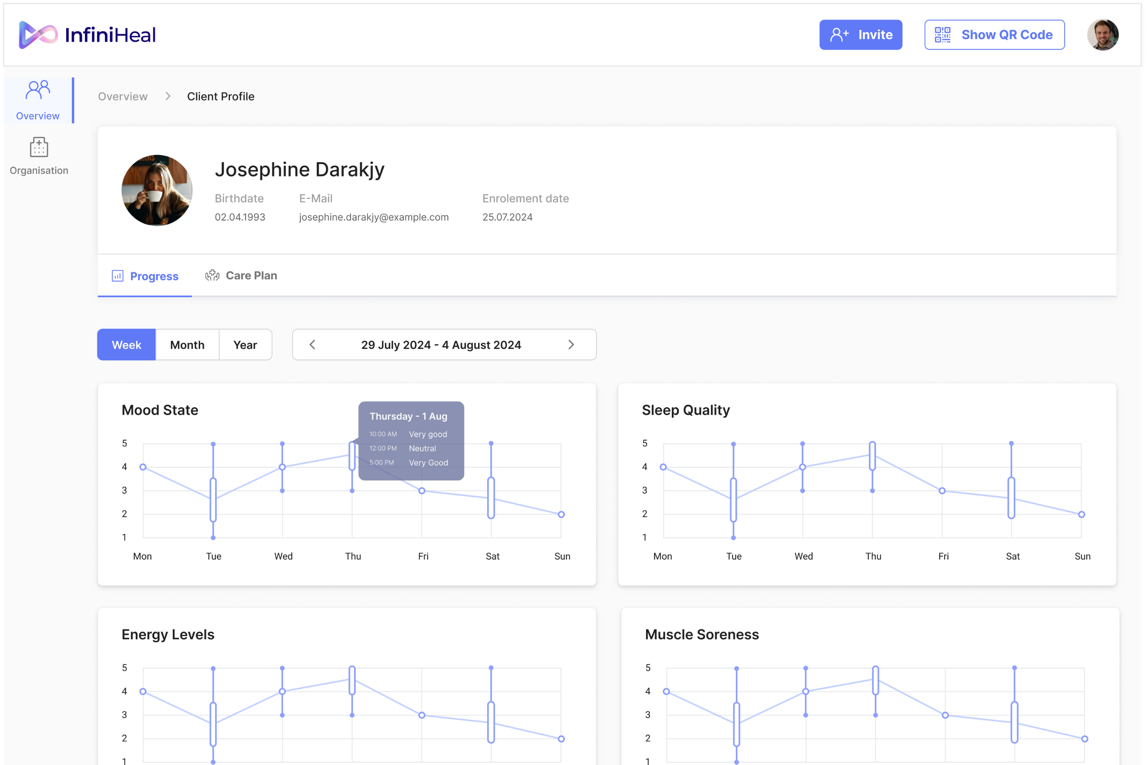Click Muscle Soreness Monday data point
The height and width of the screenshot is (765, 1148).
[666, 691]
